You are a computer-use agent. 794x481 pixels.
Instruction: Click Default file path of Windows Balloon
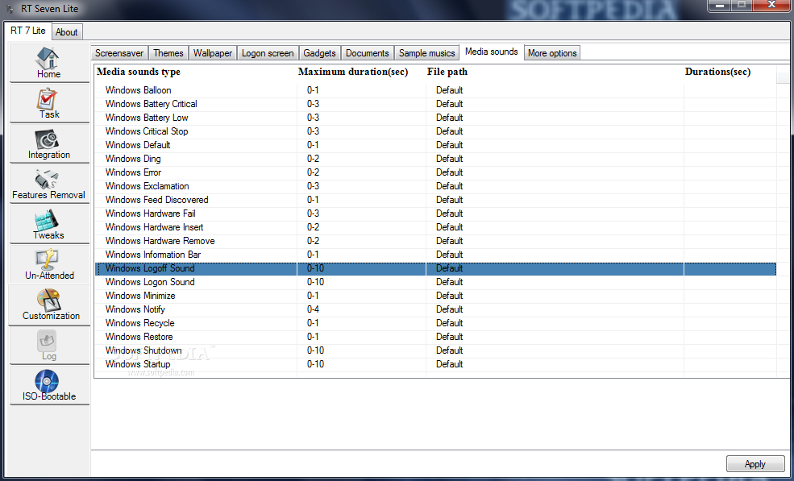(x=449, y=90)
